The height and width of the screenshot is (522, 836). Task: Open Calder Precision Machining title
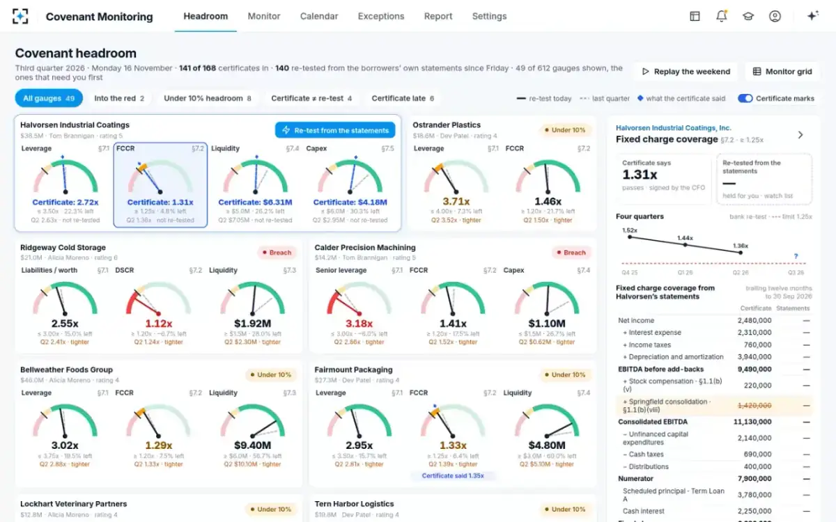pyautogui.click(x=365, y=248)
